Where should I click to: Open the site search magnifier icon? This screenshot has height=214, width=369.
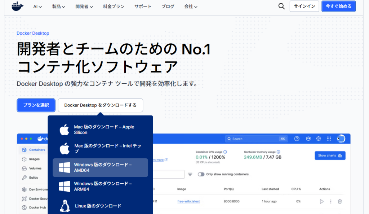281,6
